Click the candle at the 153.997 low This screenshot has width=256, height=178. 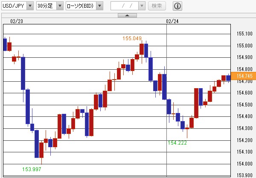pyautogui.click(x=41, y=150)
